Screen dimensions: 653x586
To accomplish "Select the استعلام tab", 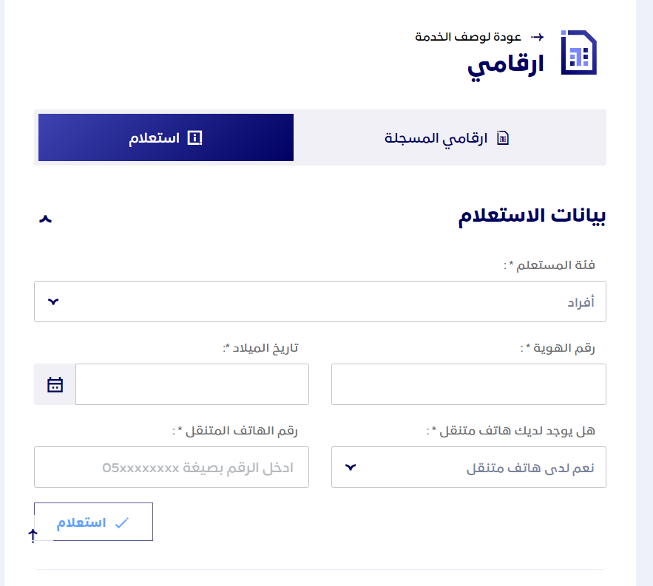I will coord(166,137).
